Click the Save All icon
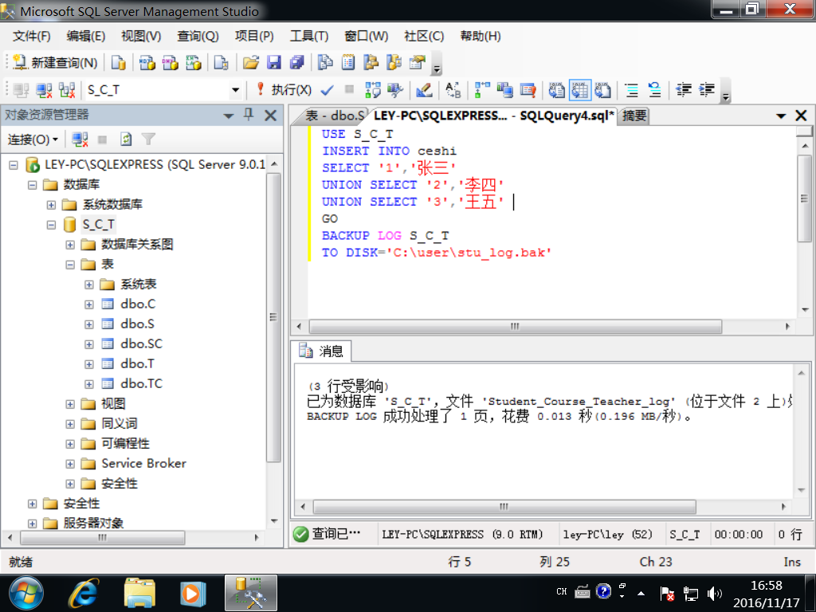Screen dimensions: 816x612 point(296,63)
